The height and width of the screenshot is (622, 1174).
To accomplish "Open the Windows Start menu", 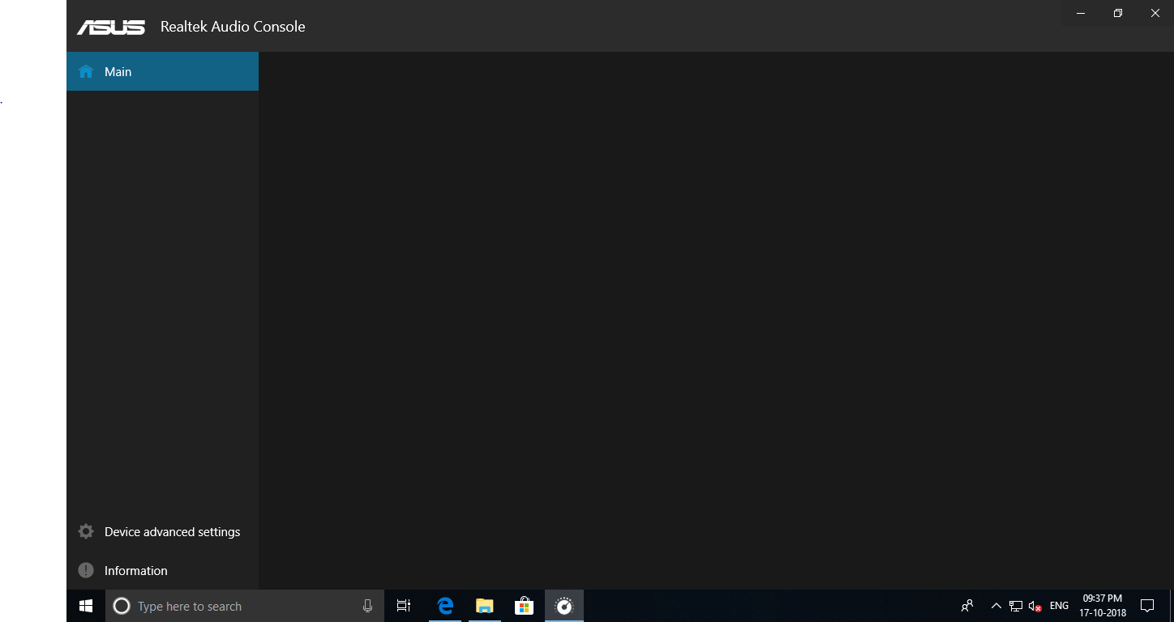I will pyautogui.click(x=86, y=606).
